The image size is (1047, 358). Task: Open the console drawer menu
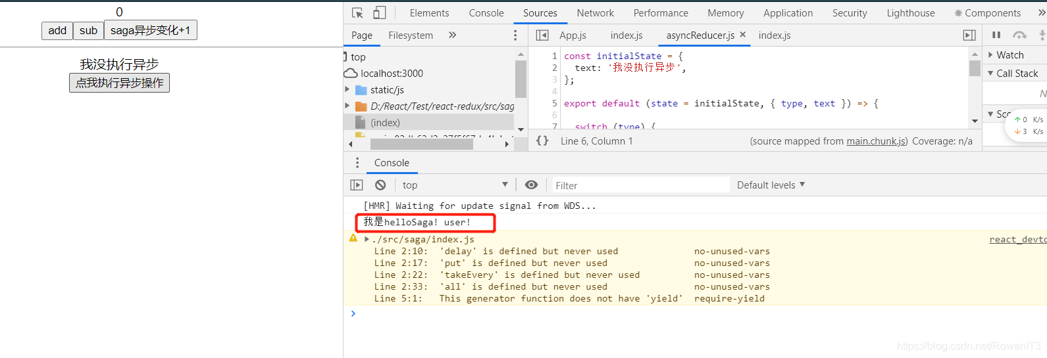[x=357, y=163]
